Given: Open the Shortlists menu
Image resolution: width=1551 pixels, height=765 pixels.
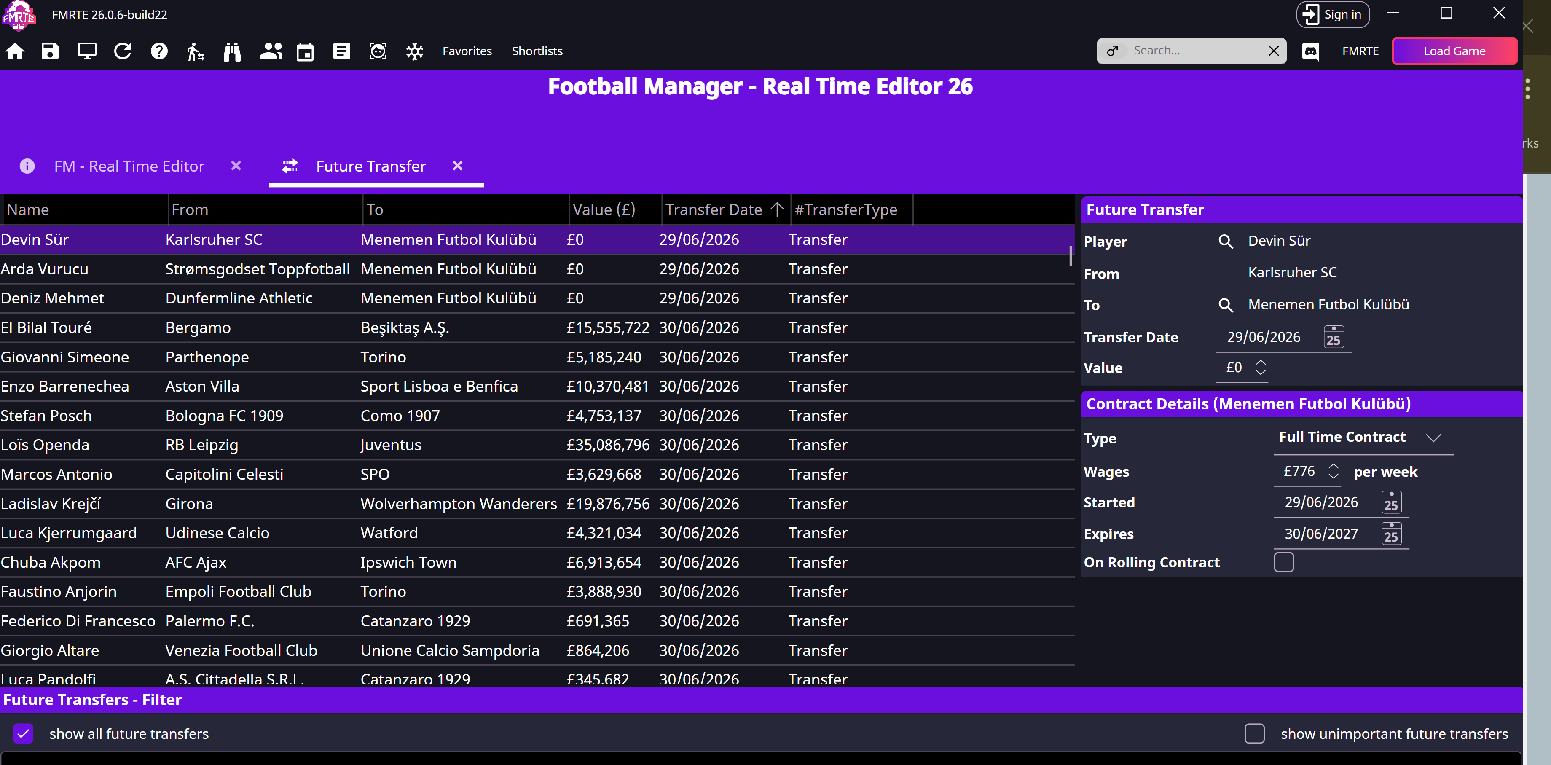Looking at the screenshot, I should 537,51.
